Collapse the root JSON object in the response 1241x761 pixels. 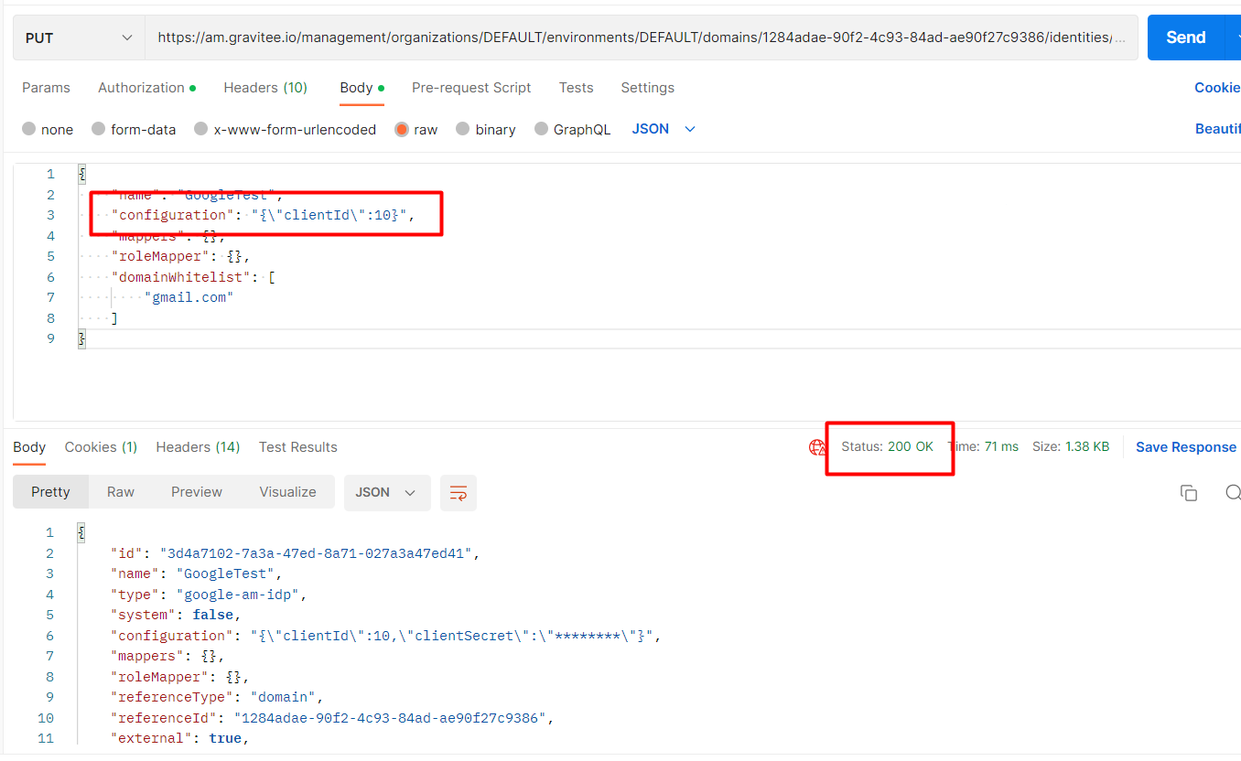81,531
